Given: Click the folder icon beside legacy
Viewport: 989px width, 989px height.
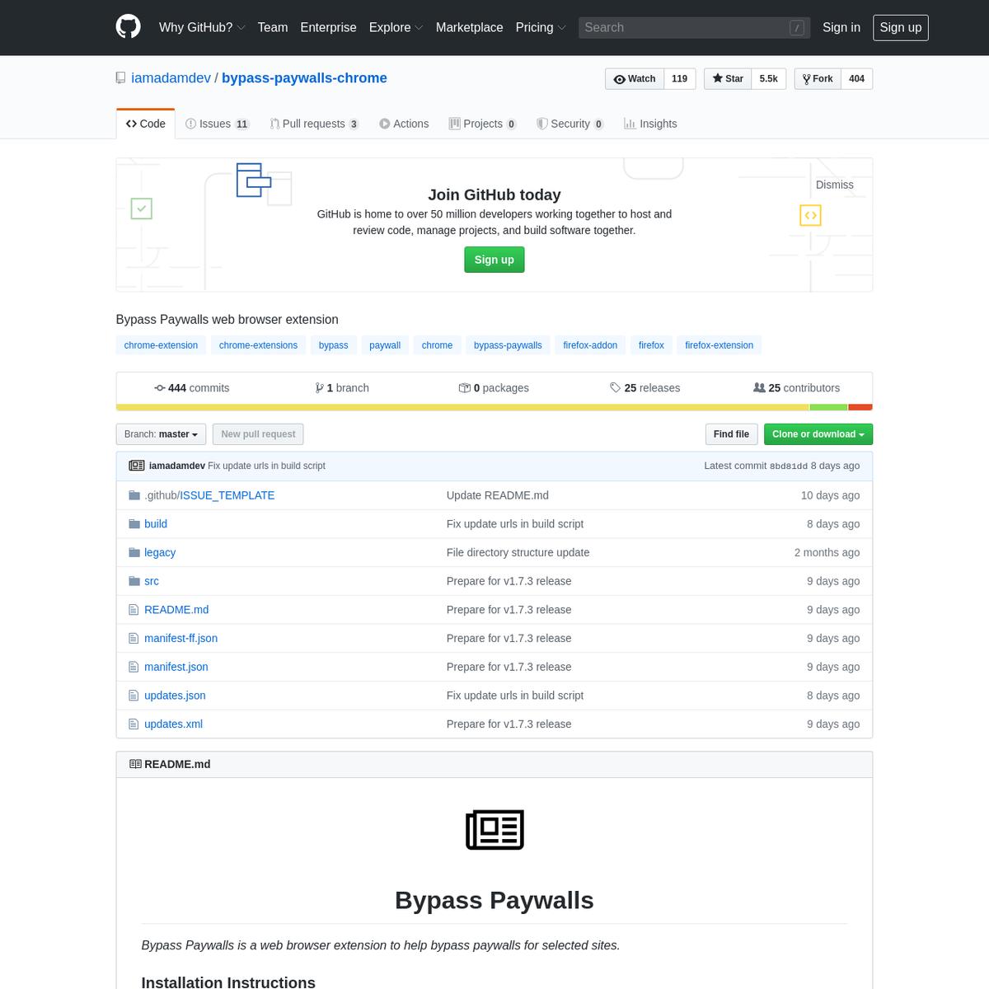Looking at the screenshot, I should point(134,552).
